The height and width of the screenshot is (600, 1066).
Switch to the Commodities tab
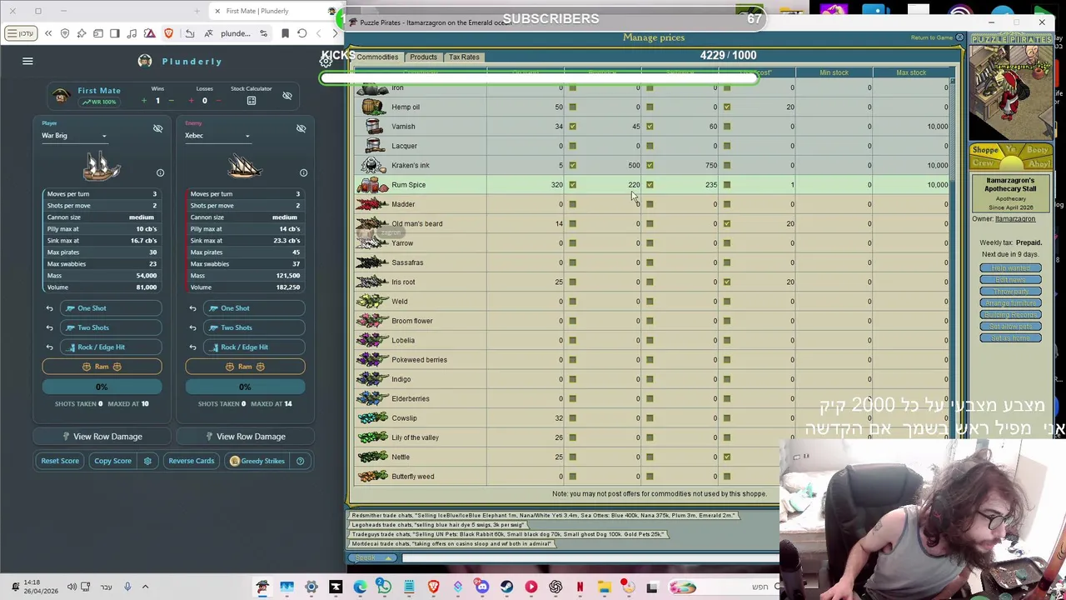tap(377, 57)
